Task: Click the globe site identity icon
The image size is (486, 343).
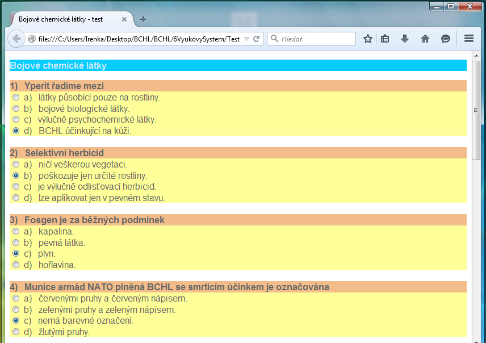Action: pos(32,39)
